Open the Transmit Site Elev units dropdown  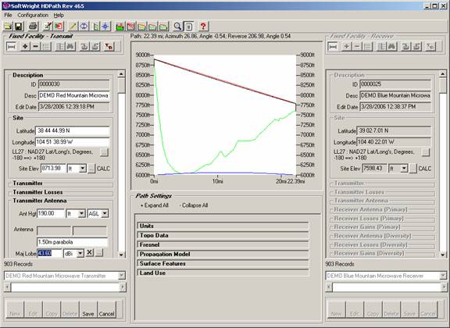[83, 169]
